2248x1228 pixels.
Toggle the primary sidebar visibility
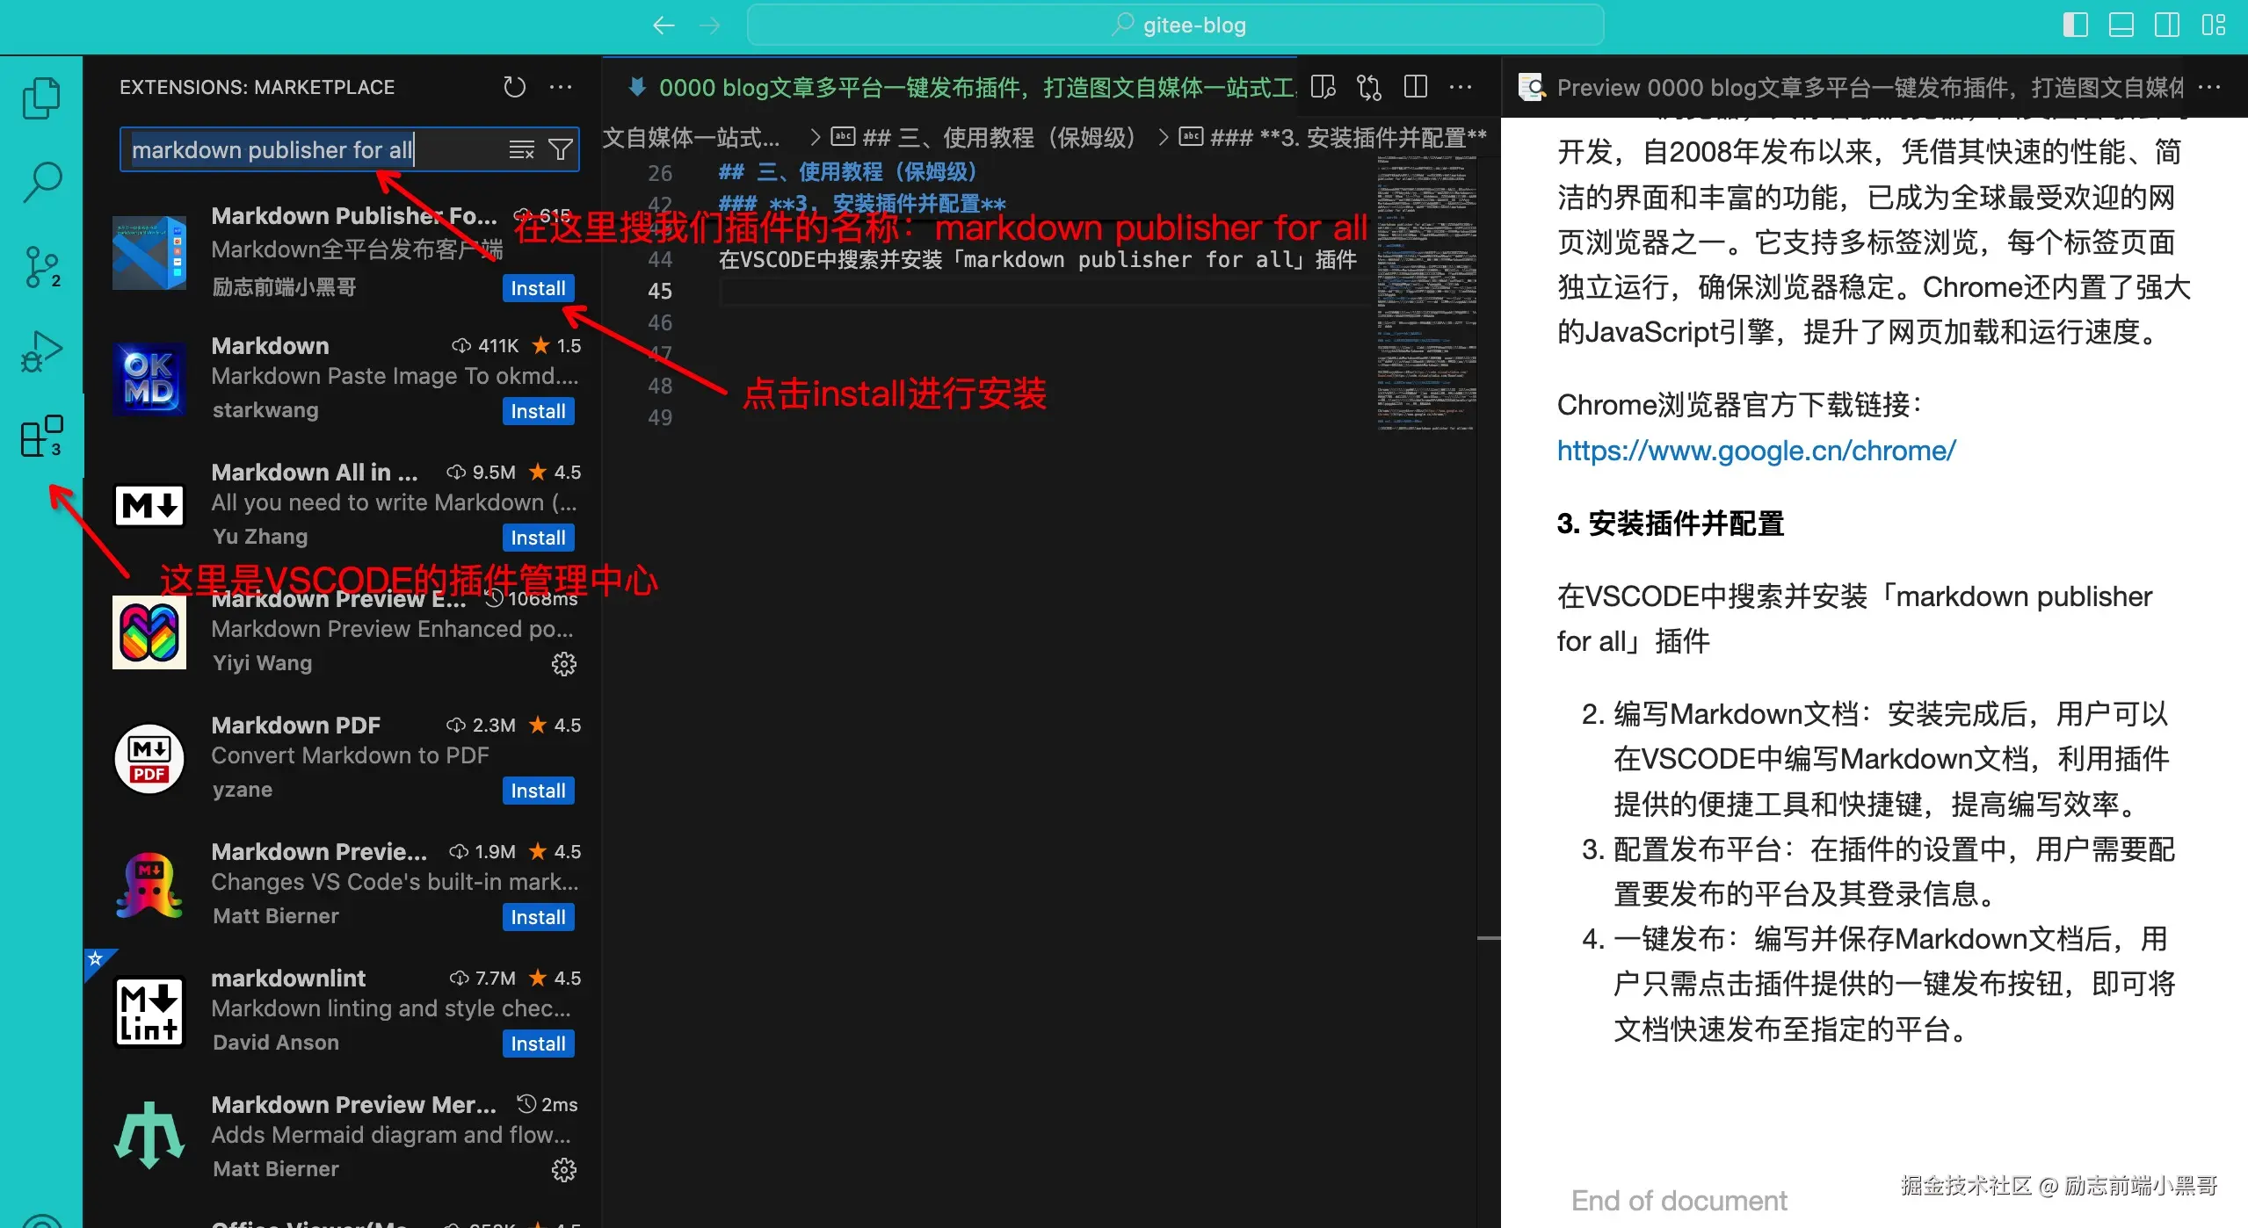pyautogui.click(x=2075, y=25)
